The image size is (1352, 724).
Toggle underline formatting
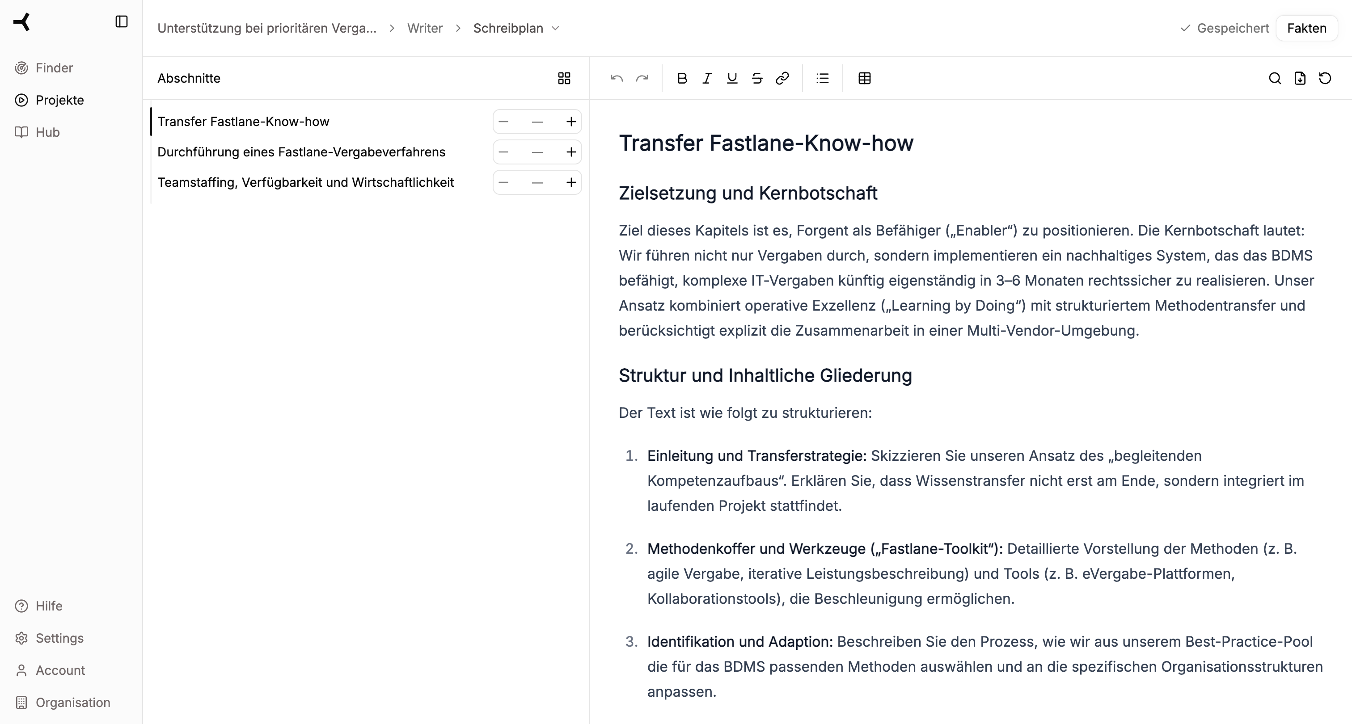732,78
